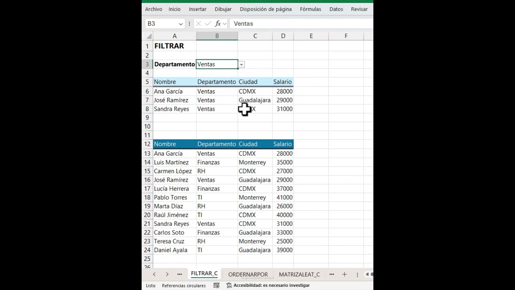Select row 24 header
Screen dimensions: 515x290
[147, 250]
